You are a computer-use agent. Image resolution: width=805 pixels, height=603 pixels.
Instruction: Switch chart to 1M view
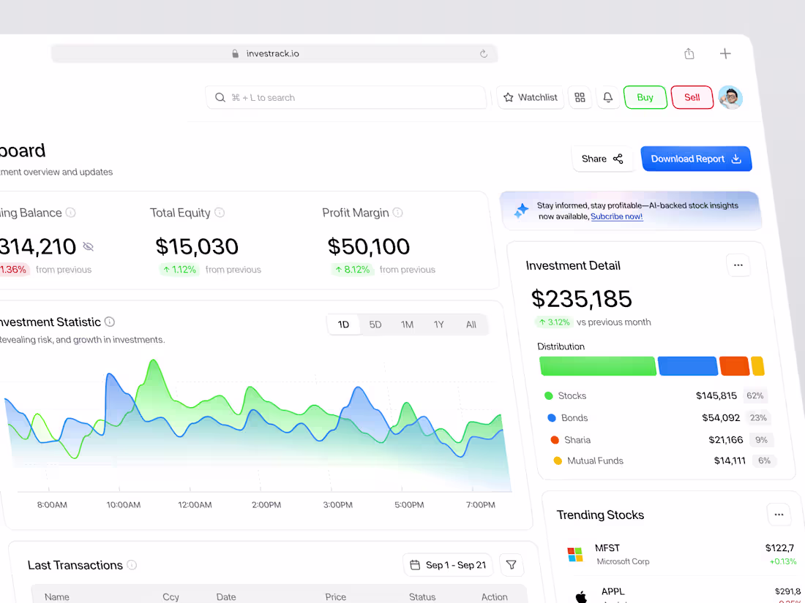click(x=407, y=324)
